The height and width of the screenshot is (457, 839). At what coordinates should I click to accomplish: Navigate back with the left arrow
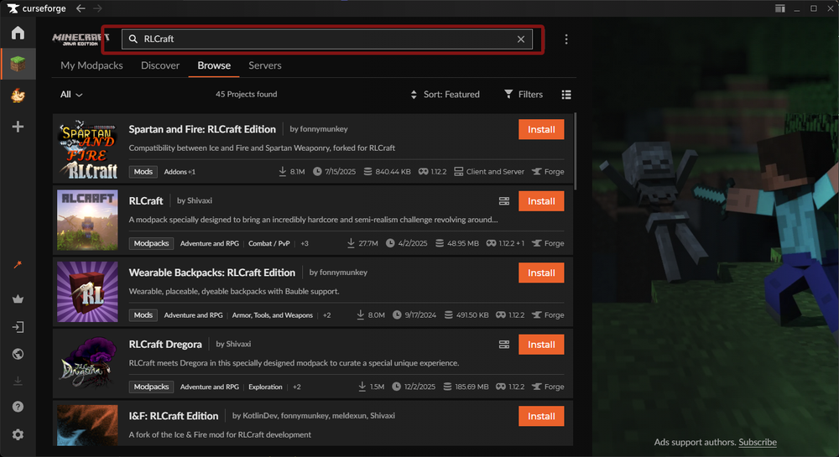(81, 8)
